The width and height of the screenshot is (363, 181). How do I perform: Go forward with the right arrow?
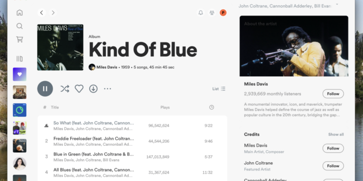[x=53, y=13]
